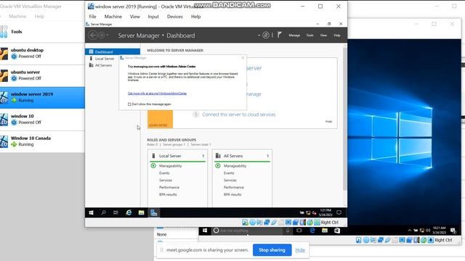Click the Server Manager forward arrow
The height and width of the screenshot is (261, 465).
pyautogui.click(x=102, y=36)
